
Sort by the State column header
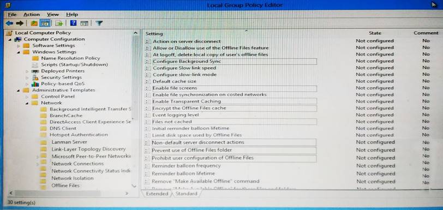(375, 33)
